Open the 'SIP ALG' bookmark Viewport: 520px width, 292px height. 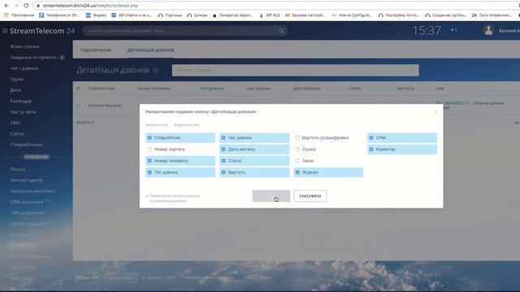[269, 15]
